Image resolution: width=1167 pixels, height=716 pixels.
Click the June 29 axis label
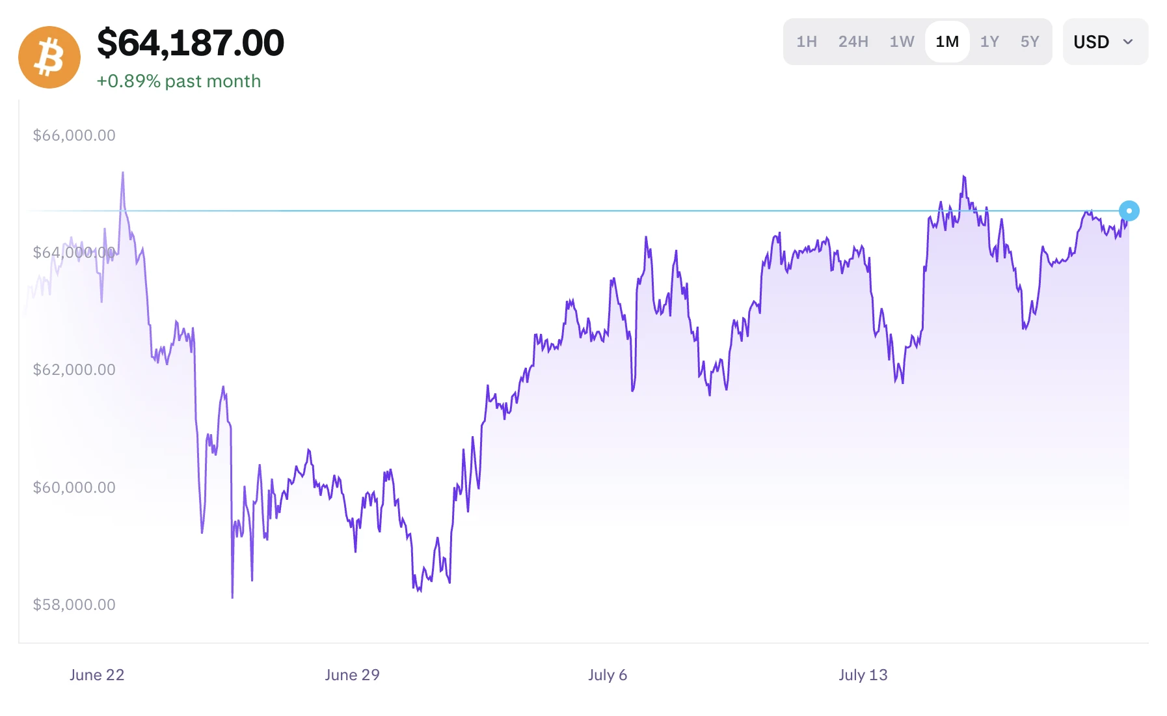(352, 675)
